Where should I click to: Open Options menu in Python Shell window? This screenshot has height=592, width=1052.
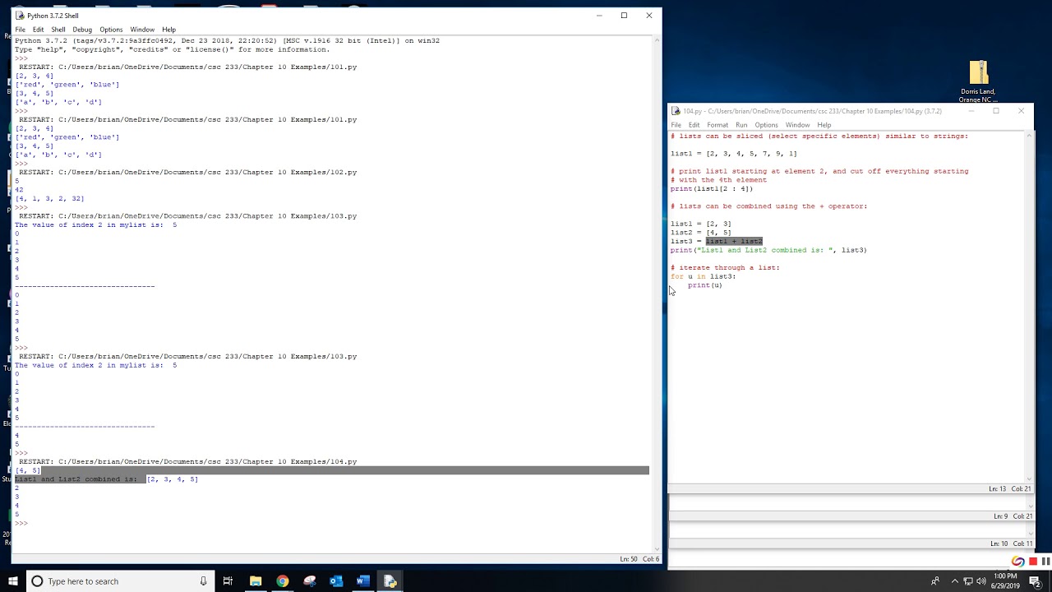click(111, 30)
